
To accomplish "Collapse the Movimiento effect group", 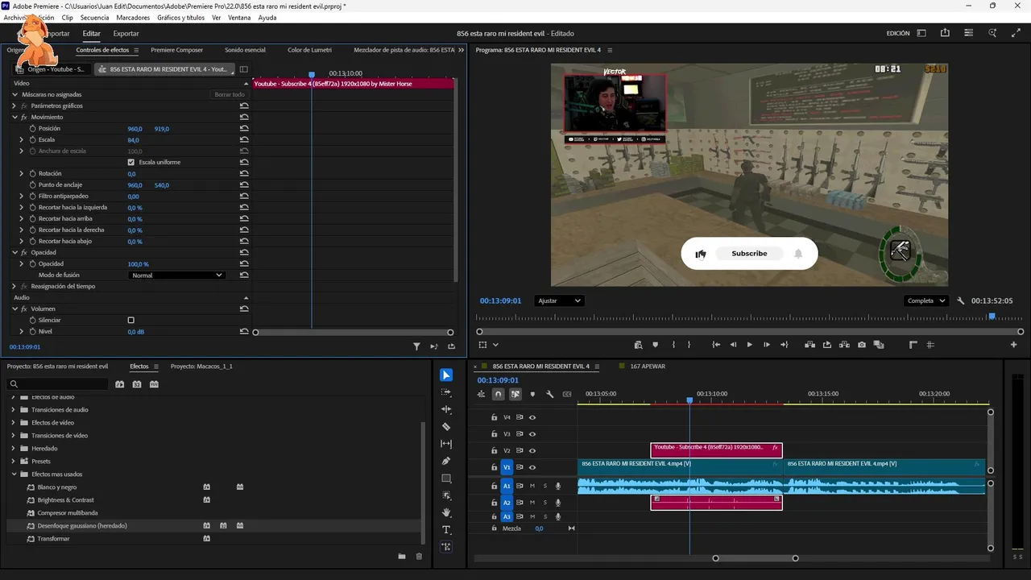I will click(x=14, y=118).
